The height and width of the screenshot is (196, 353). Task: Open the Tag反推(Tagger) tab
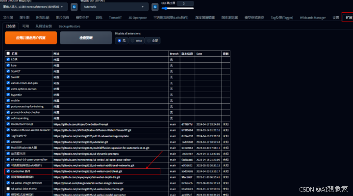coord(282,18)
